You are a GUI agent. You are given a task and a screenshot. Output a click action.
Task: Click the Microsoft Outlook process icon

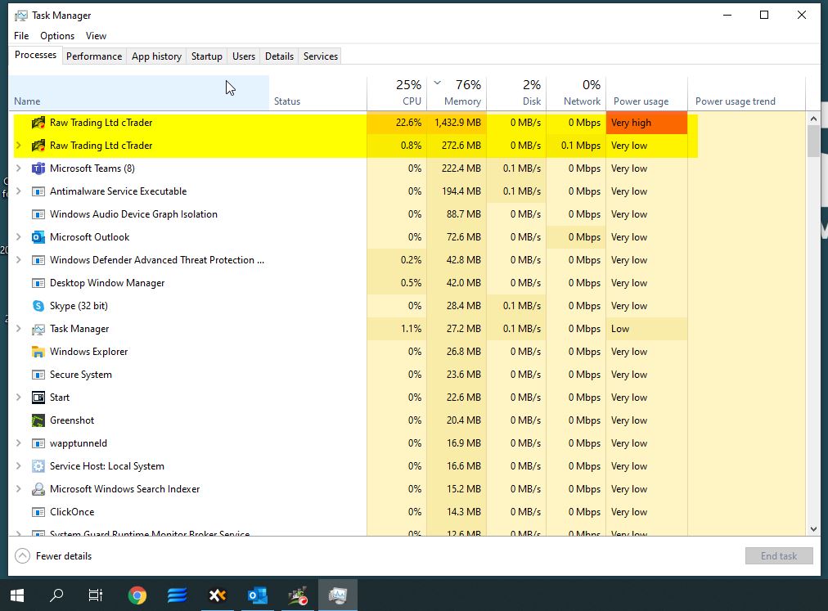click(x=38, y=237)
